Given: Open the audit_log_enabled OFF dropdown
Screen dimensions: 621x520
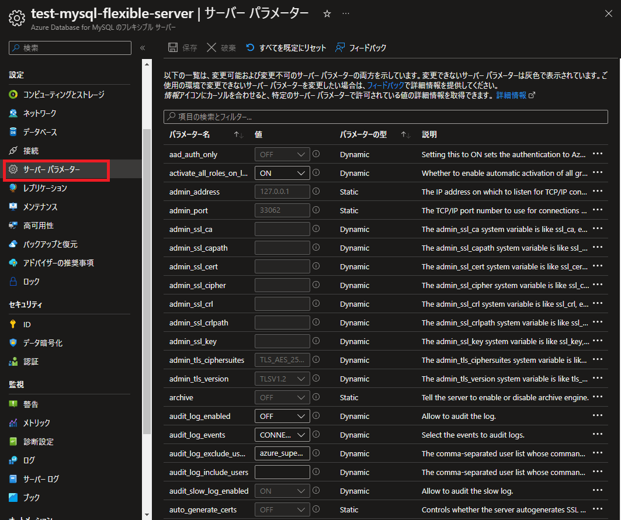Looking at the screenshot, I should [282, 416].
